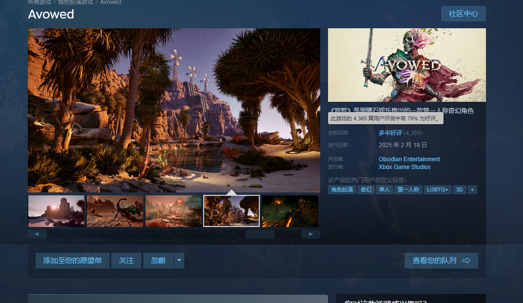This screenshot has width=523, height=303.
Task: Click 添加至您的愿望单 to wishlist Avowed
Action: pyautogui.click(x=72, y=260)
